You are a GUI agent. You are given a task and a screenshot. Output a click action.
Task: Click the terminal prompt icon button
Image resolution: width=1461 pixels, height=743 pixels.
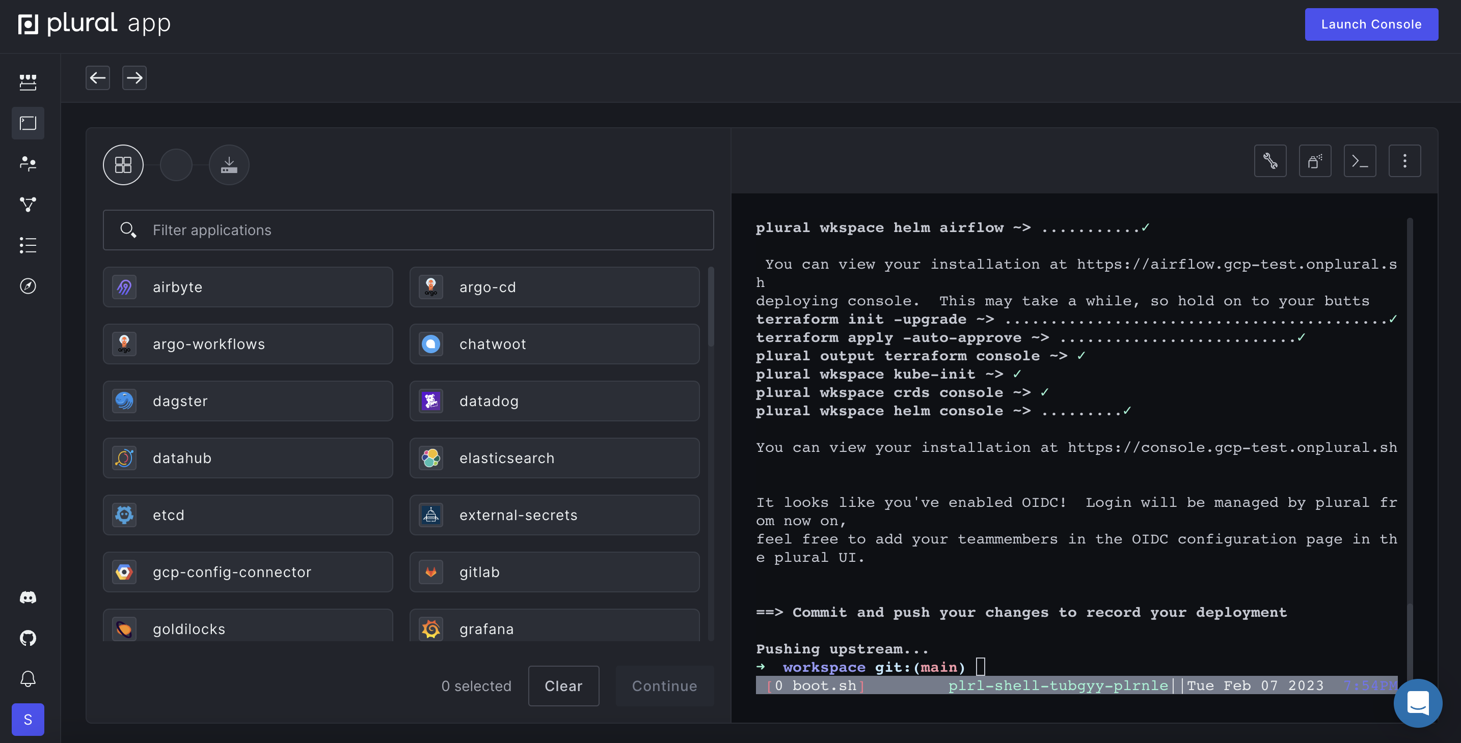point(1360,161)
